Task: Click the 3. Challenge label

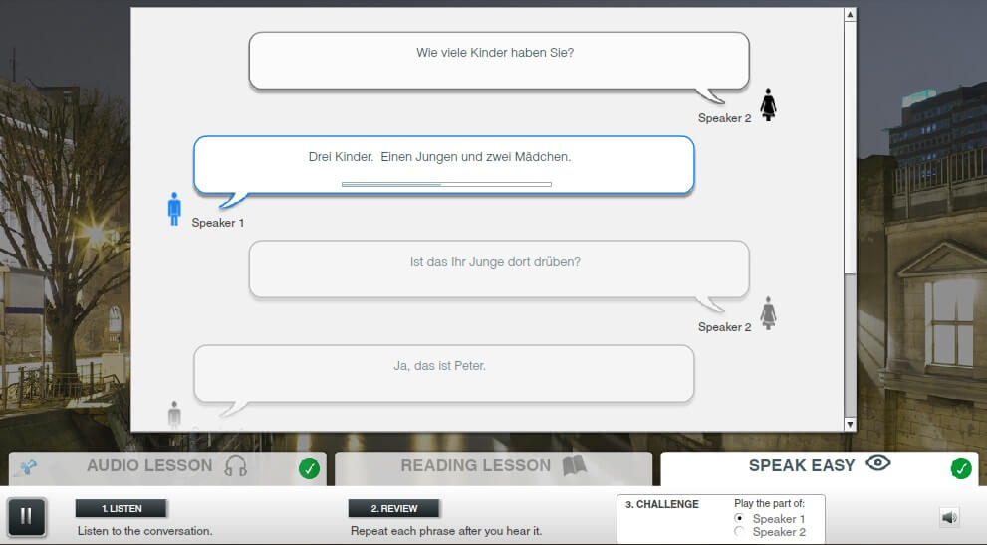Action: [662, 504]
